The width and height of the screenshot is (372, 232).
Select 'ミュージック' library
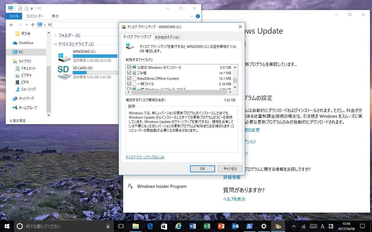[x=28, y=89]
